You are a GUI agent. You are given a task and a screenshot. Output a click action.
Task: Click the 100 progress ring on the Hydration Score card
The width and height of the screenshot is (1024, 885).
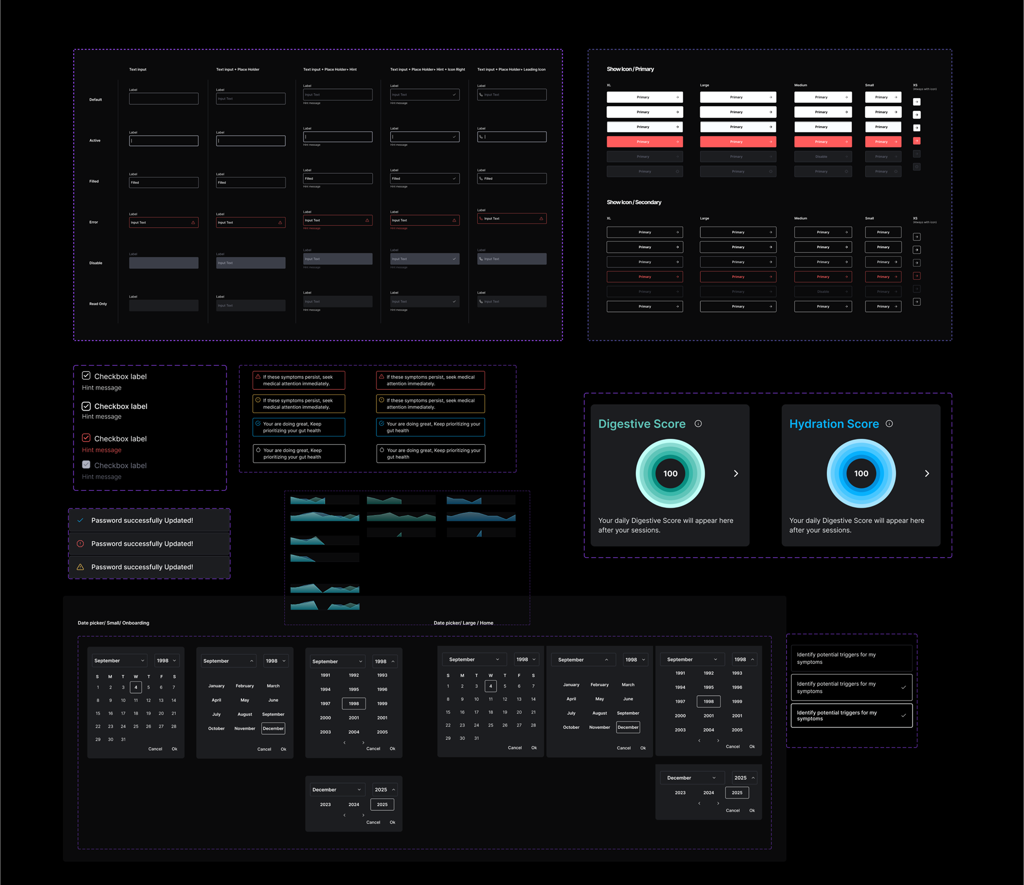pos(861,474)
